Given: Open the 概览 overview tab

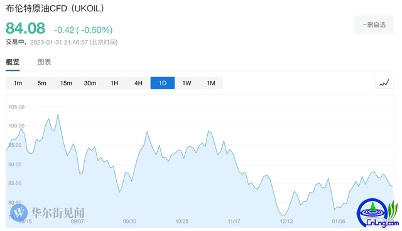Looking at the screenshot, I should tap(13, 62).
